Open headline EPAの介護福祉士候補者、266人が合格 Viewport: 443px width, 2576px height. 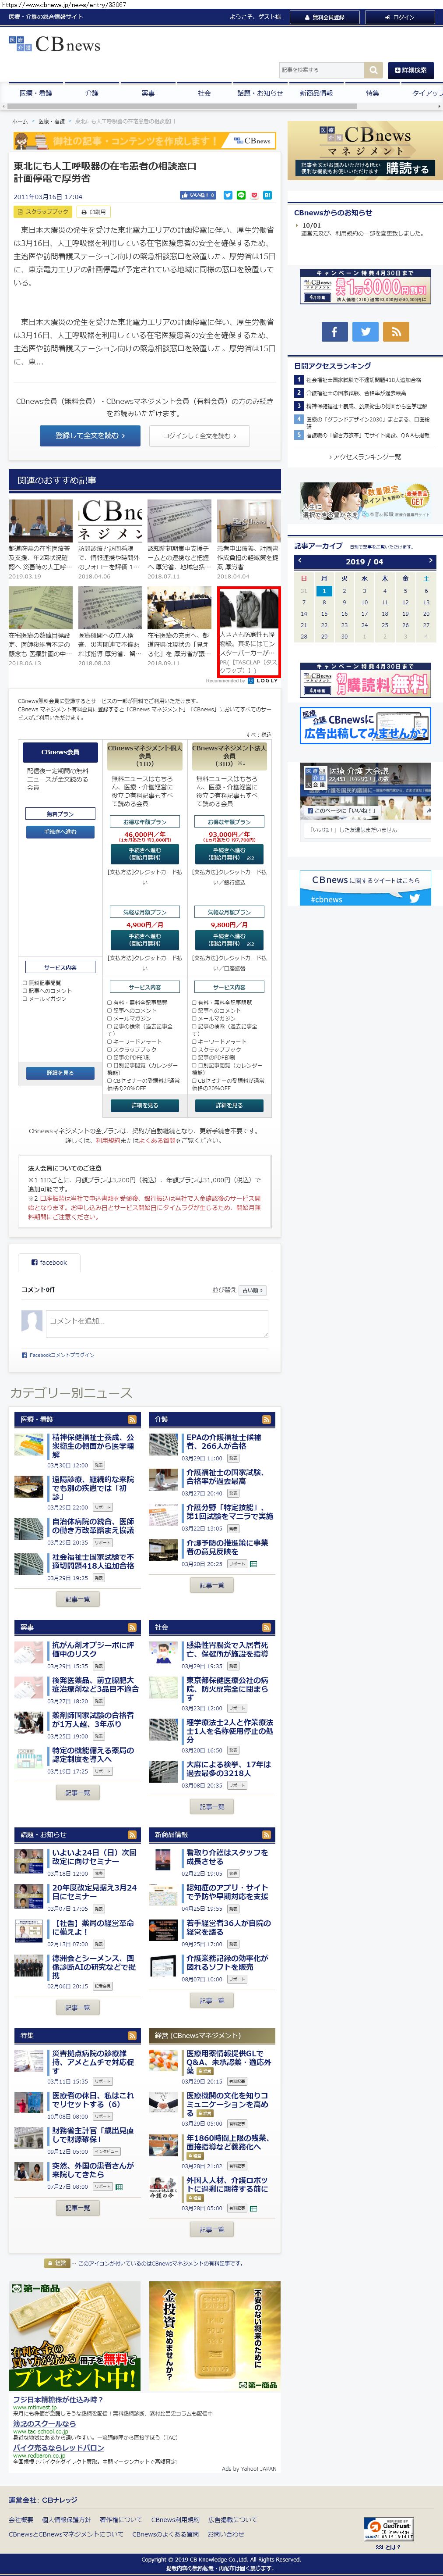tap(225, 1442)
